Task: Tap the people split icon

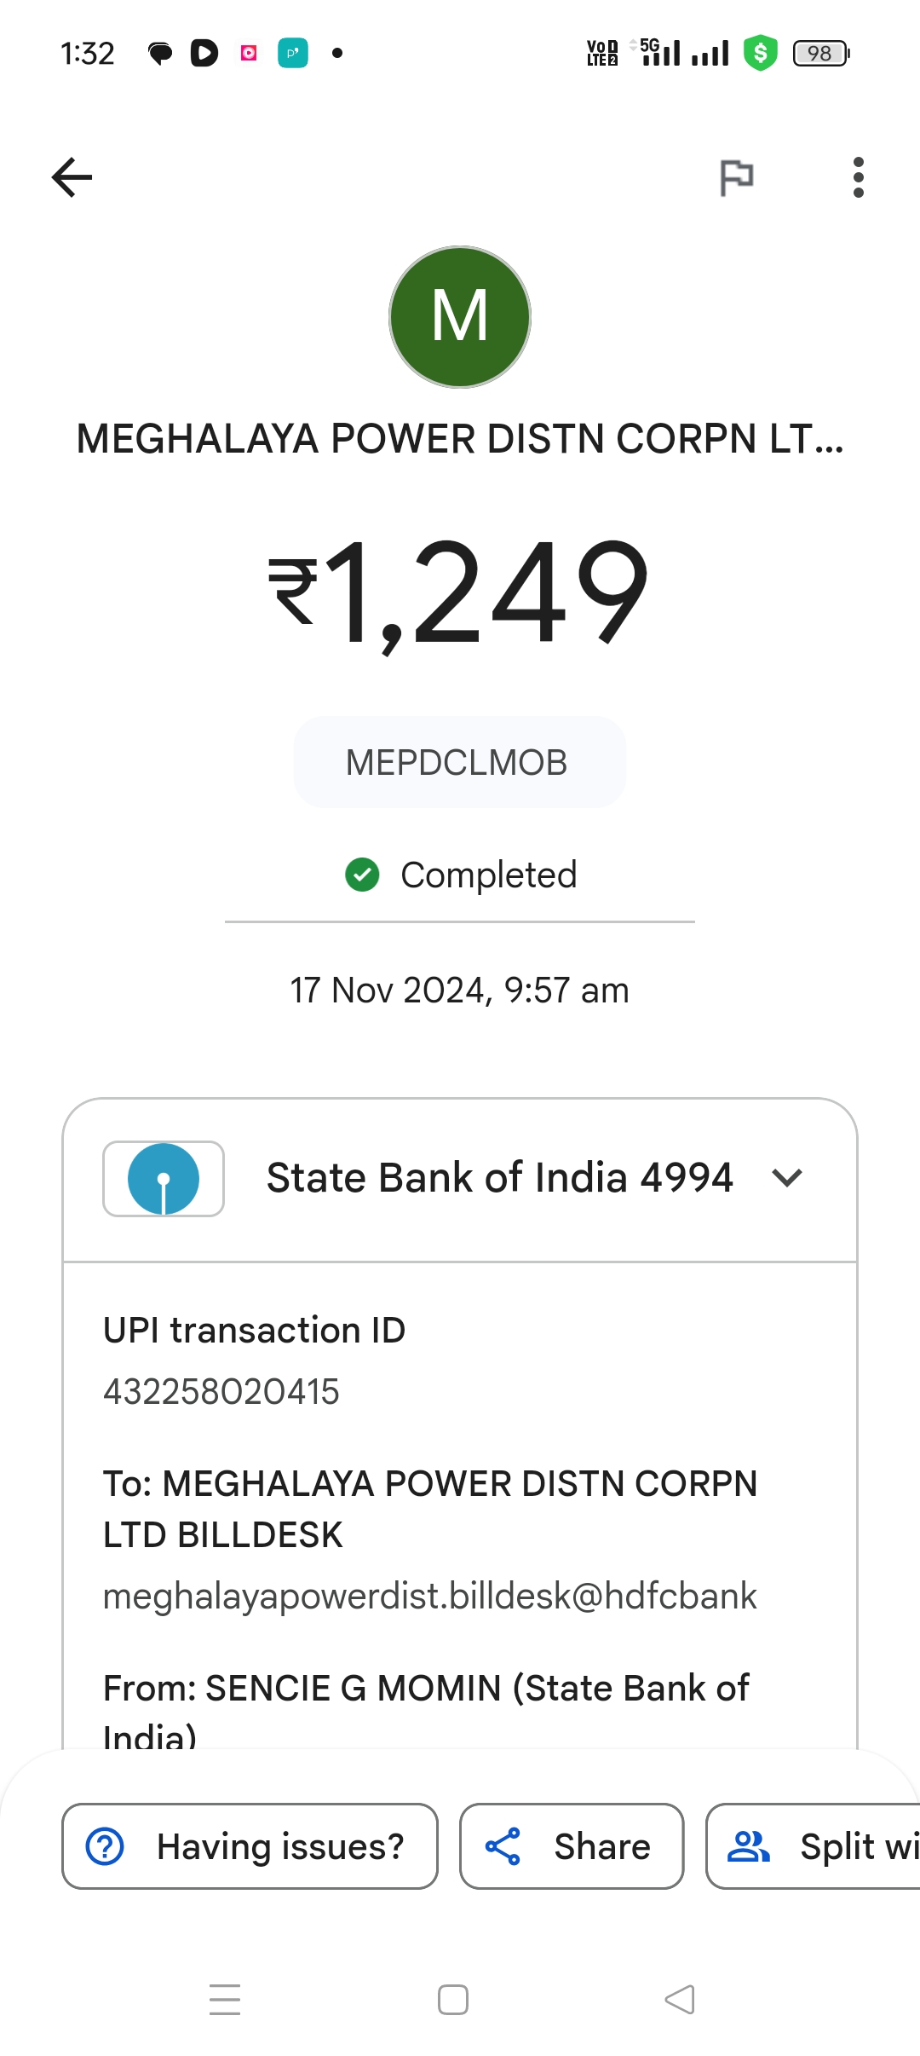Action: point(748,1846)
